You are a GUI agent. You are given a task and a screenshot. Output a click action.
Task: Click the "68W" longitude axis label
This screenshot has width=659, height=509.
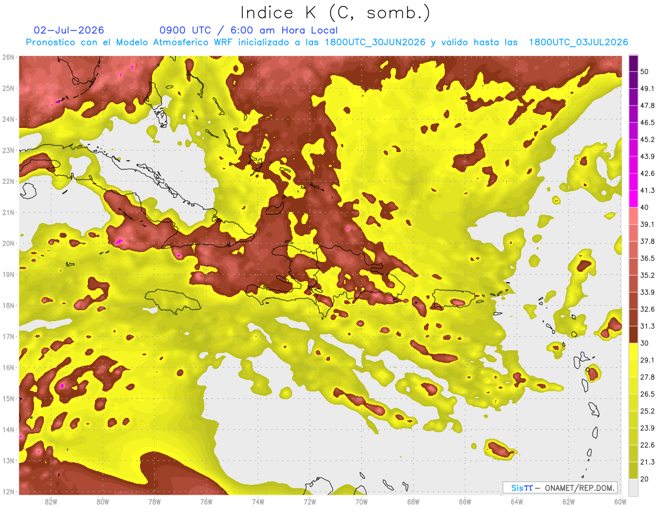point(414,502)
